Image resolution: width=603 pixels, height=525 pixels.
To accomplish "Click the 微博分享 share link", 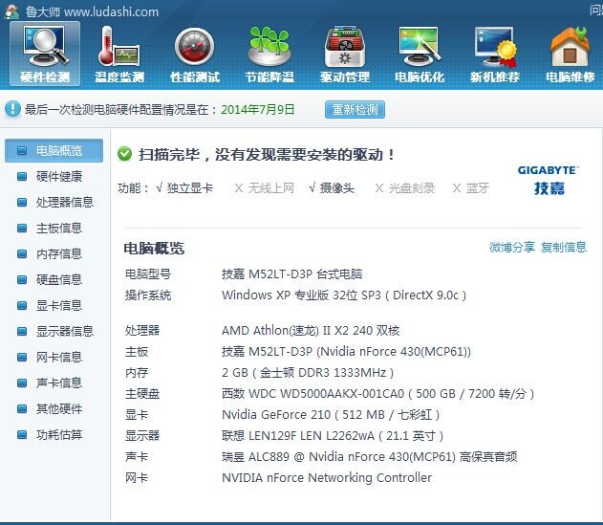I will point(512,247).
